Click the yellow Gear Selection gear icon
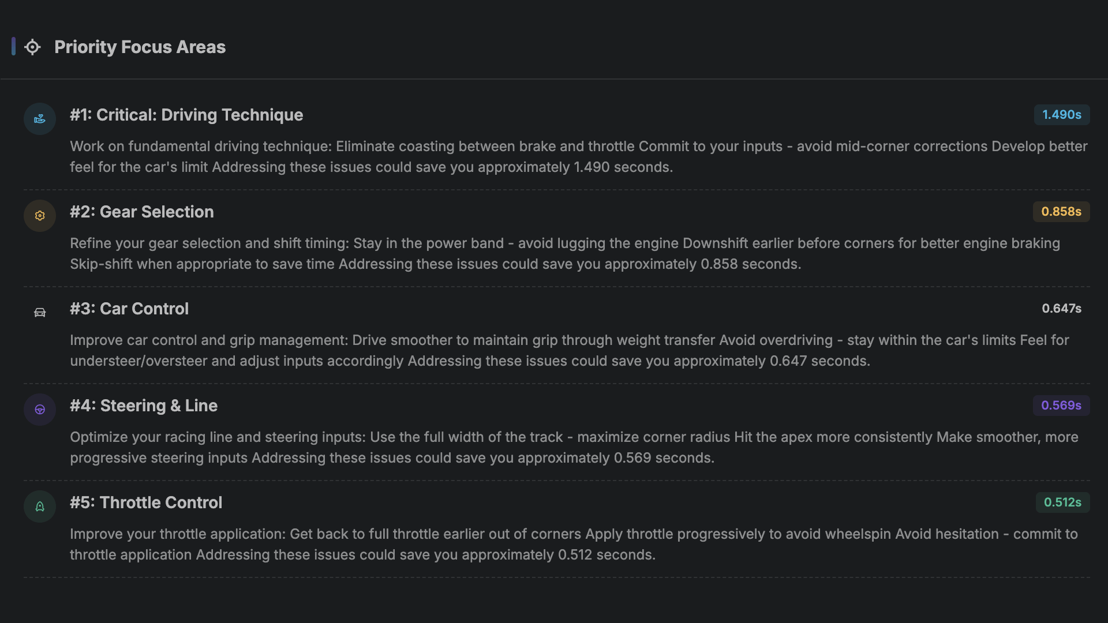The height and width of the screenshot is (623, 1108). pos(40,216)
